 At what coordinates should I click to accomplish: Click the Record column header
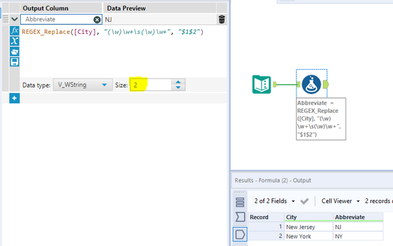pos(266,217)
